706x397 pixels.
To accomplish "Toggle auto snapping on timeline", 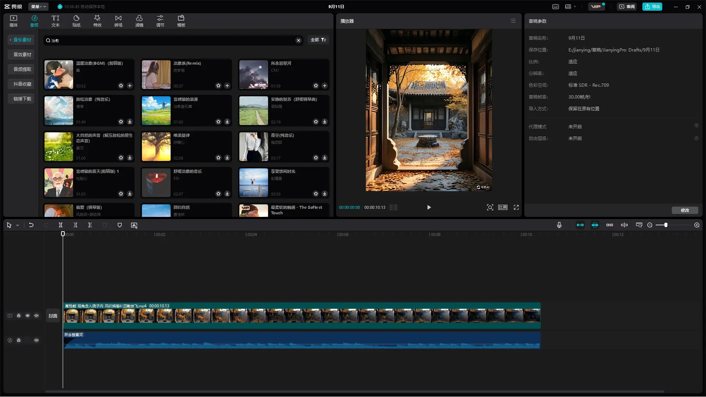I will 595,225.
